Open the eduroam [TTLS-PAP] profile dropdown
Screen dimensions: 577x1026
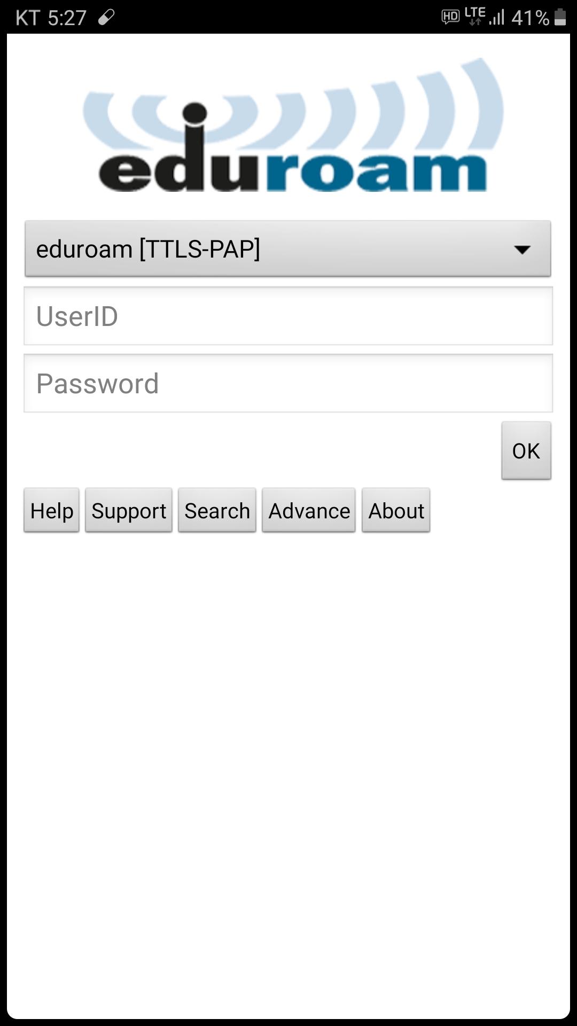coord(288,248)
